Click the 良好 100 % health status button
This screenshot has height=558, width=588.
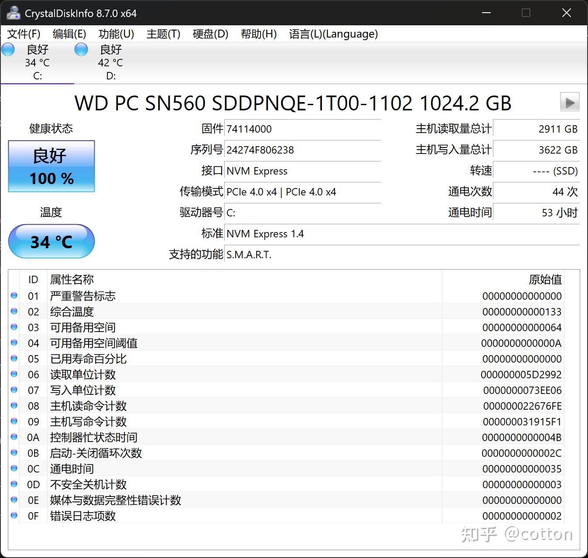[x=51, y=166]
